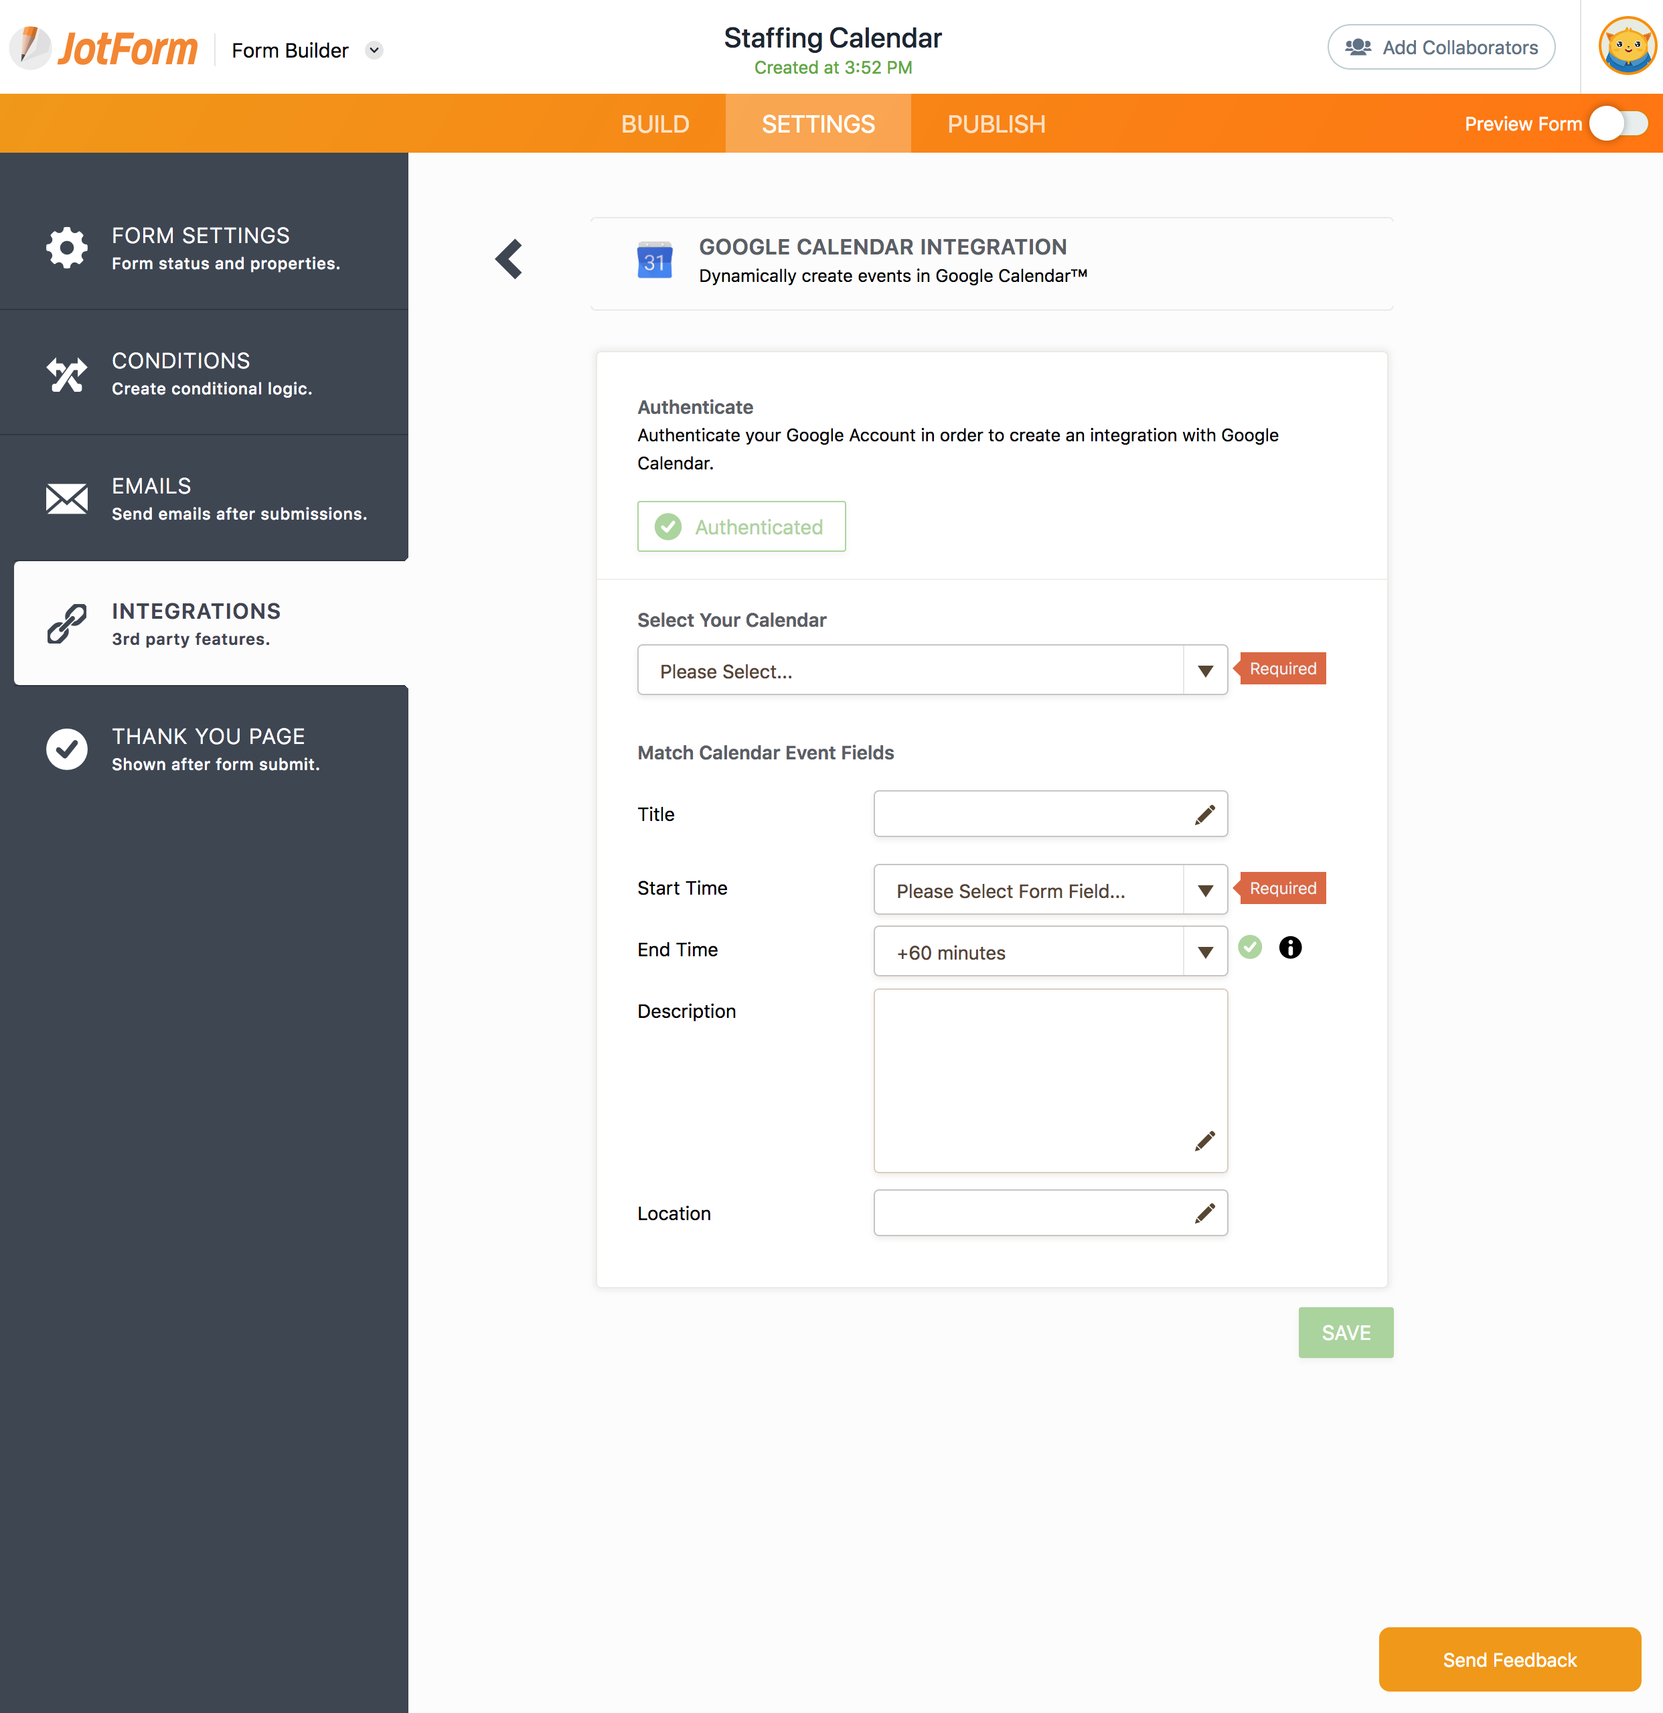Click the Title input field

1050,814
